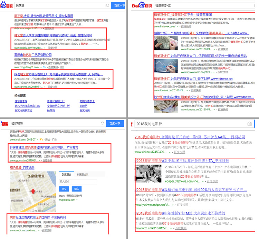Click 百度一下 button for the 融艺堂 search
259x239 pixels.
(x=118, y=6)
